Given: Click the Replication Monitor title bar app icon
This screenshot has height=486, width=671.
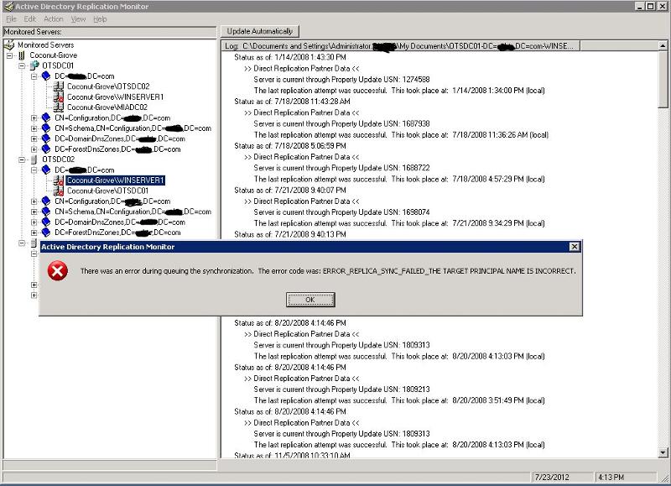Looking at the screenshot, I should tap(8, 6).
